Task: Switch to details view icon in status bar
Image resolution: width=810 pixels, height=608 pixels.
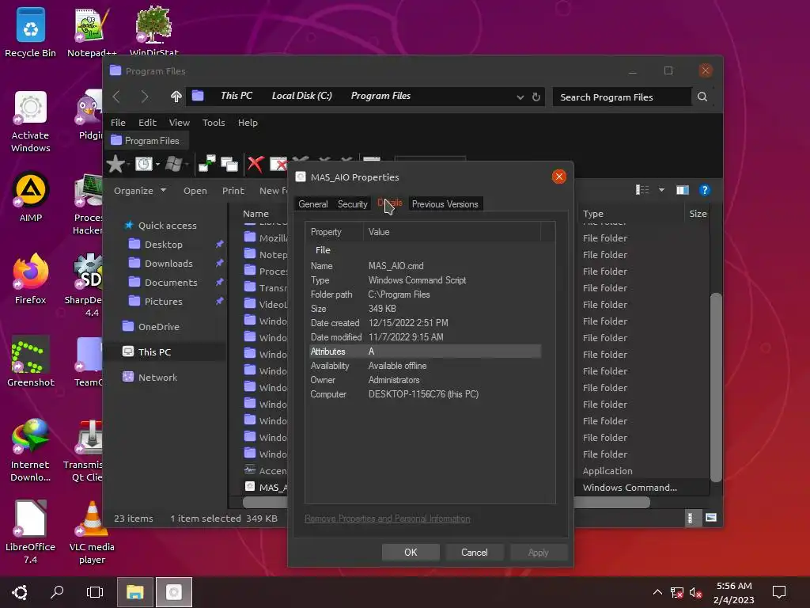Action: click(x=691, y=518)
